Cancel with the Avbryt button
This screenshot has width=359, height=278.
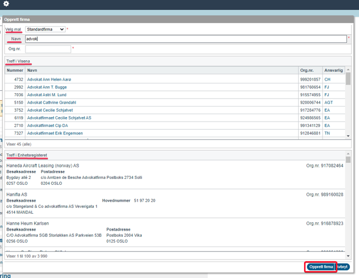click(x=343, y=267)
